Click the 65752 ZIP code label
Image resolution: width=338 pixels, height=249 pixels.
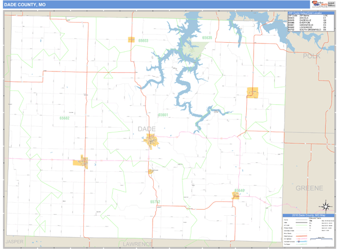(x=155, y=201)
